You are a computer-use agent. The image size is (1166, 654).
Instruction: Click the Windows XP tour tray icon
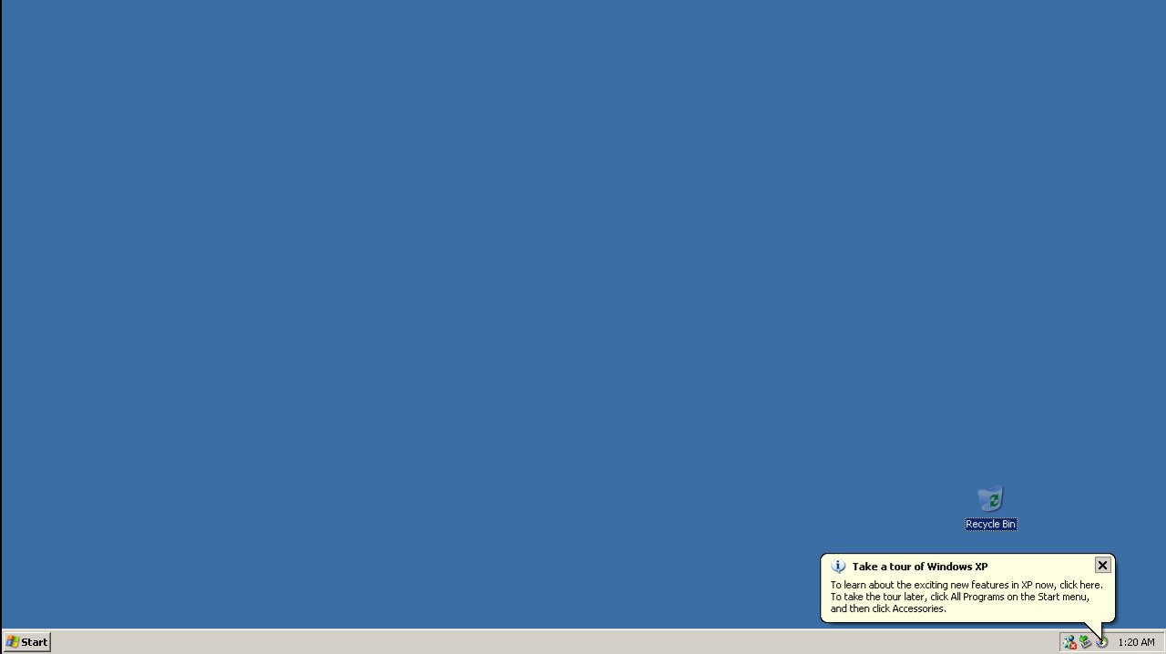1101,642
